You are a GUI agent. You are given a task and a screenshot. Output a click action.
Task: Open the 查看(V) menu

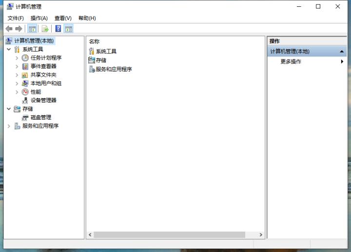click(63, 18)
